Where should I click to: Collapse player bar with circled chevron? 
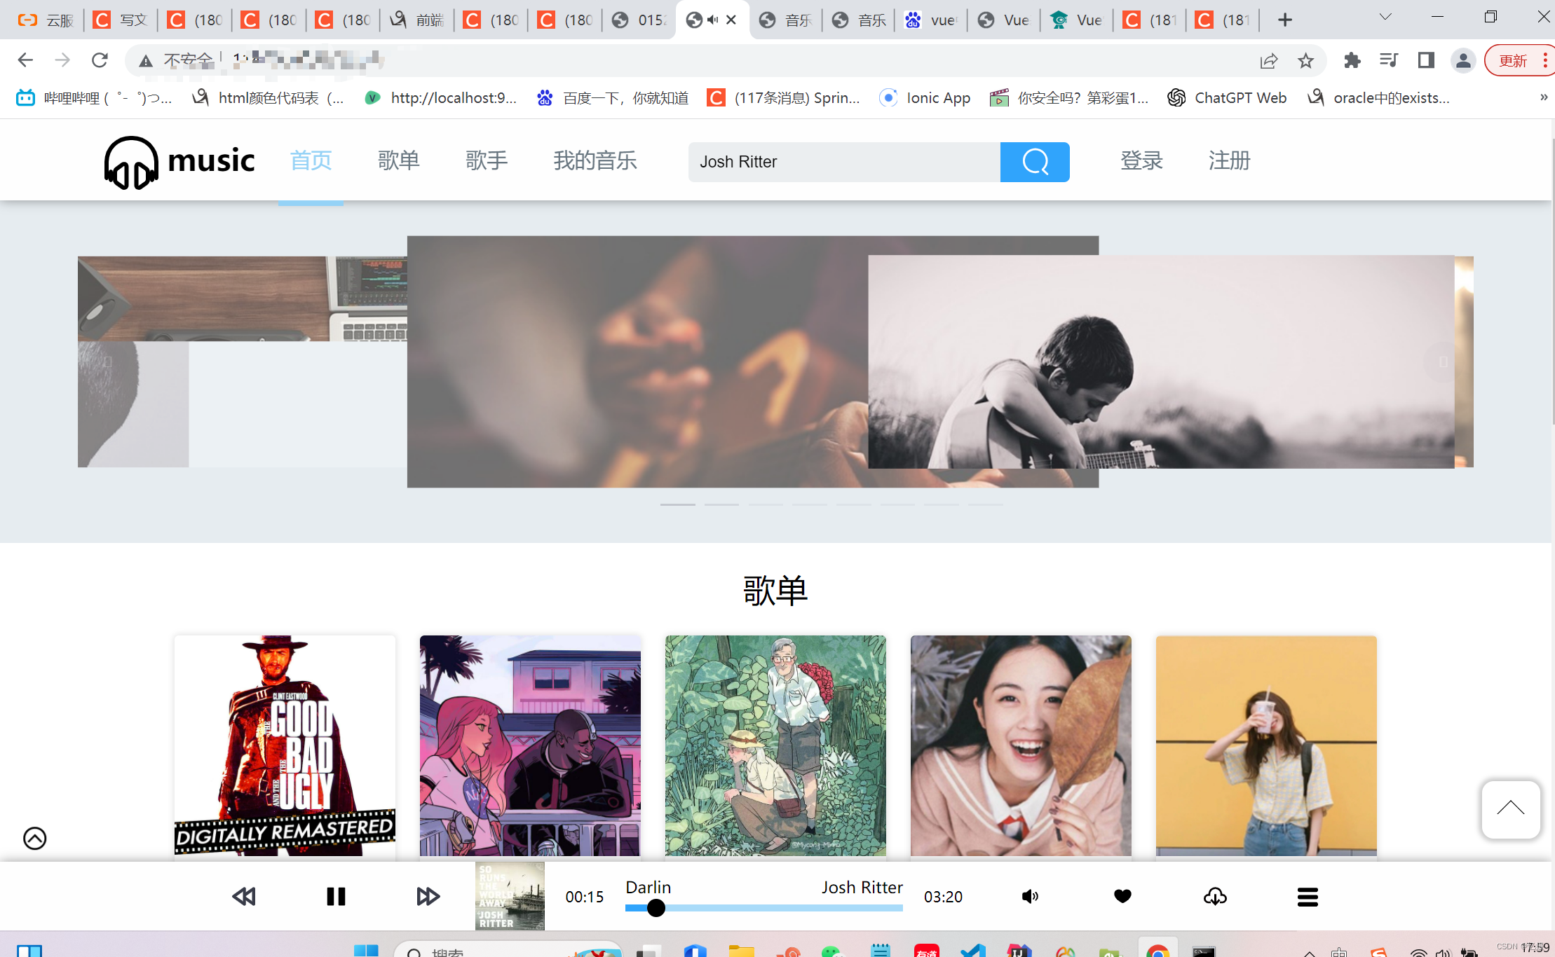pyautogui.click(x=34, y=838)
